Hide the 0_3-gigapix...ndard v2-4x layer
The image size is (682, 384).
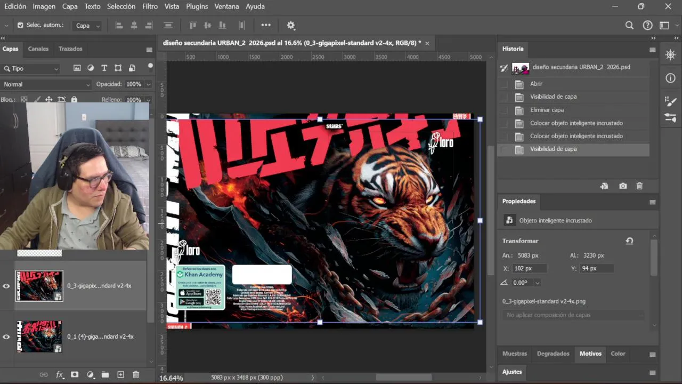[x=6, y=286]
